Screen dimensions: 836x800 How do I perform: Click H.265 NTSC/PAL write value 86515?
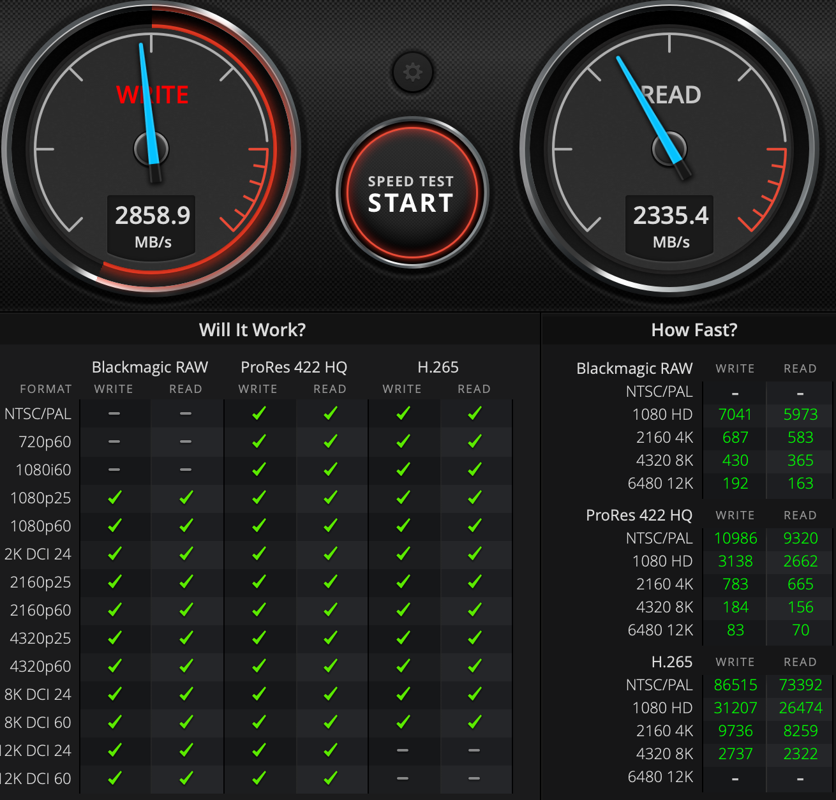click(x=735, y=685)
